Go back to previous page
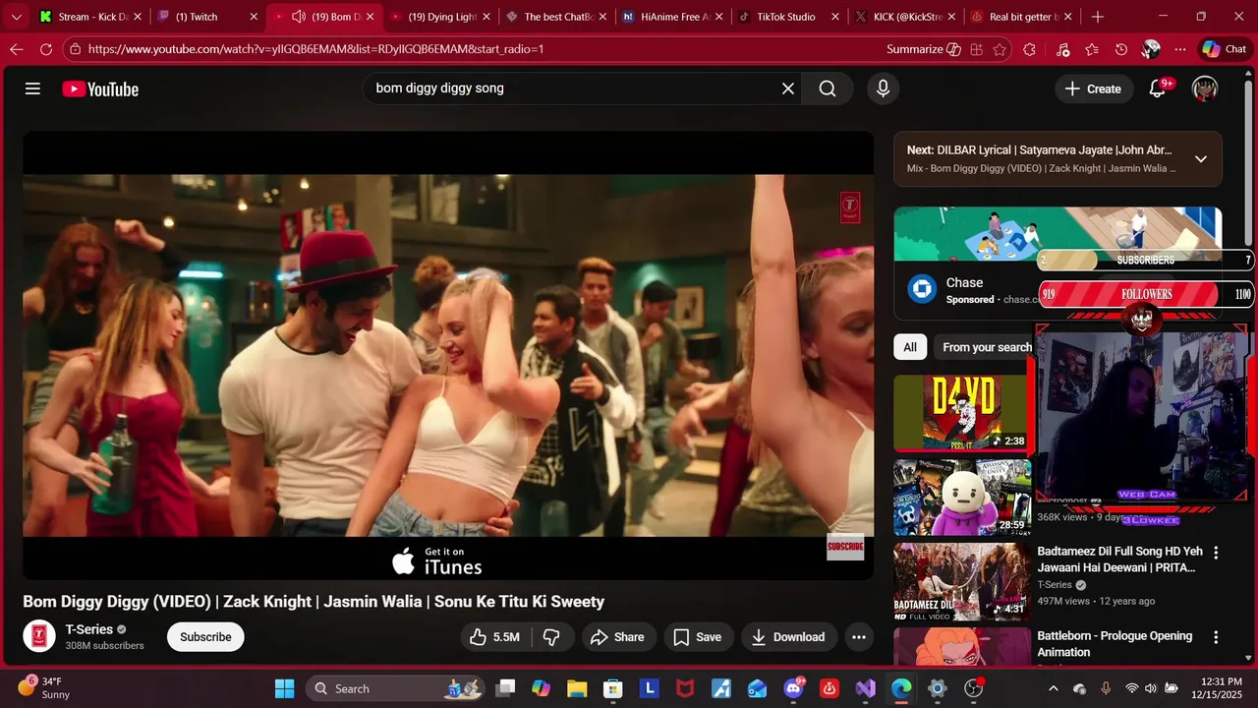Image resolution: width=1258 pixels, height=708 pixels. coord(17,49)
